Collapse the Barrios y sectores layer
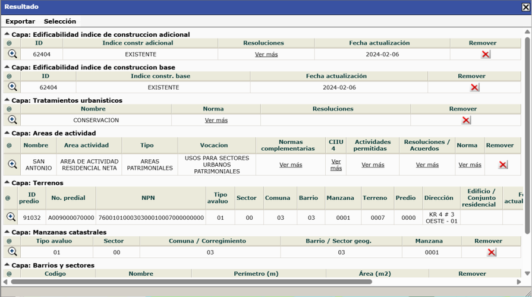The width and height of the screenshot is (532, 297). [7, 264]
